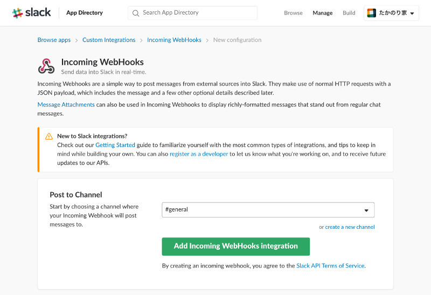Focus the Search App Directory field
The height and width of the screenshot is (295, 431).
tap(192, 13)
